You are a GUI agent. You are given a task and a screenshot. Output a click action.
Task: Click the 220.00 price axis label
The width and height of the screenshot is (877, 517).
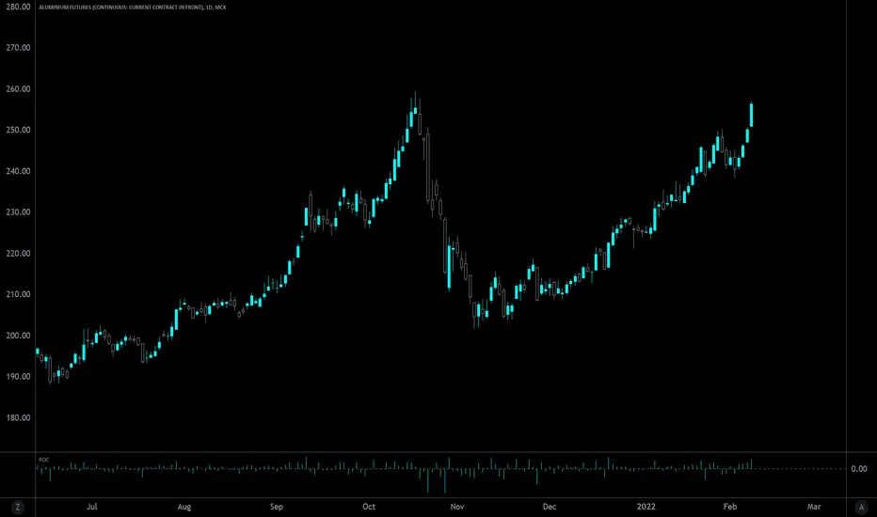click(x=19, y=253)
